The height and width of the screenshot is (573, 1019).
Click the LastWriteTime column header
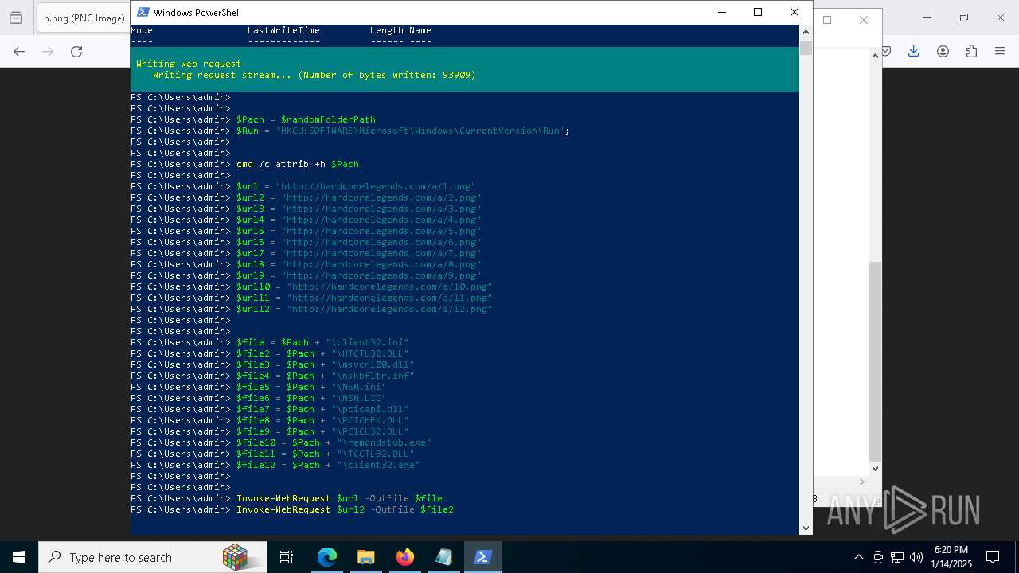[x=283, y=30]
